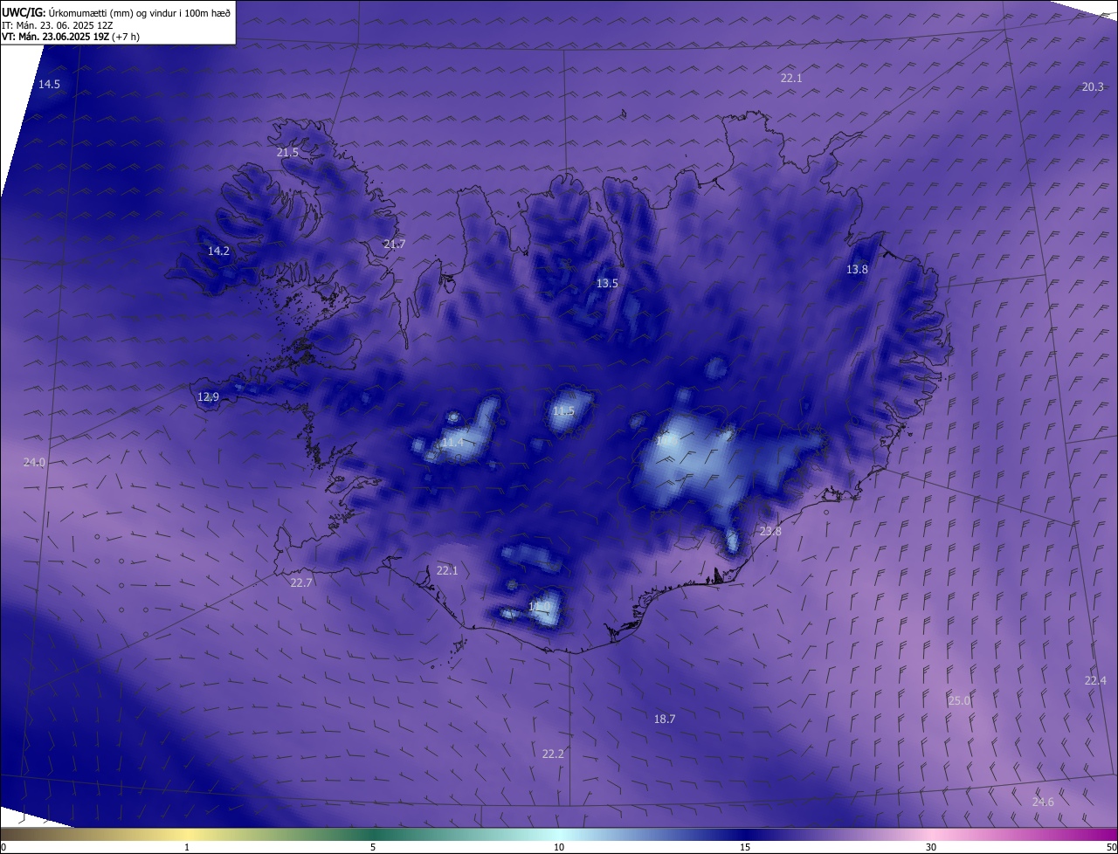The width and height of the screenshot is (1118, 854).
Task: Click the 24.0 value label
Action: (x=34, y=462)
